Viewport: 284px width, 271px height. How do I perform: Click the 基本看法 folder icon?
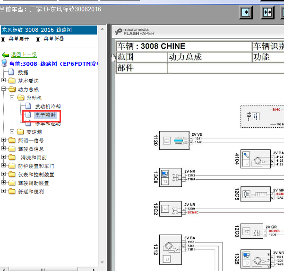(x=12, y=80)
